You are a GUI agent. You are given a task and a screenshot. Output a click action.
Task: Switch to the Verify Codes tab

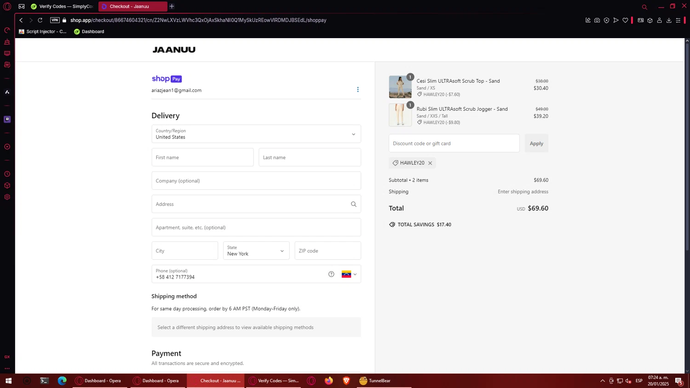62,6
